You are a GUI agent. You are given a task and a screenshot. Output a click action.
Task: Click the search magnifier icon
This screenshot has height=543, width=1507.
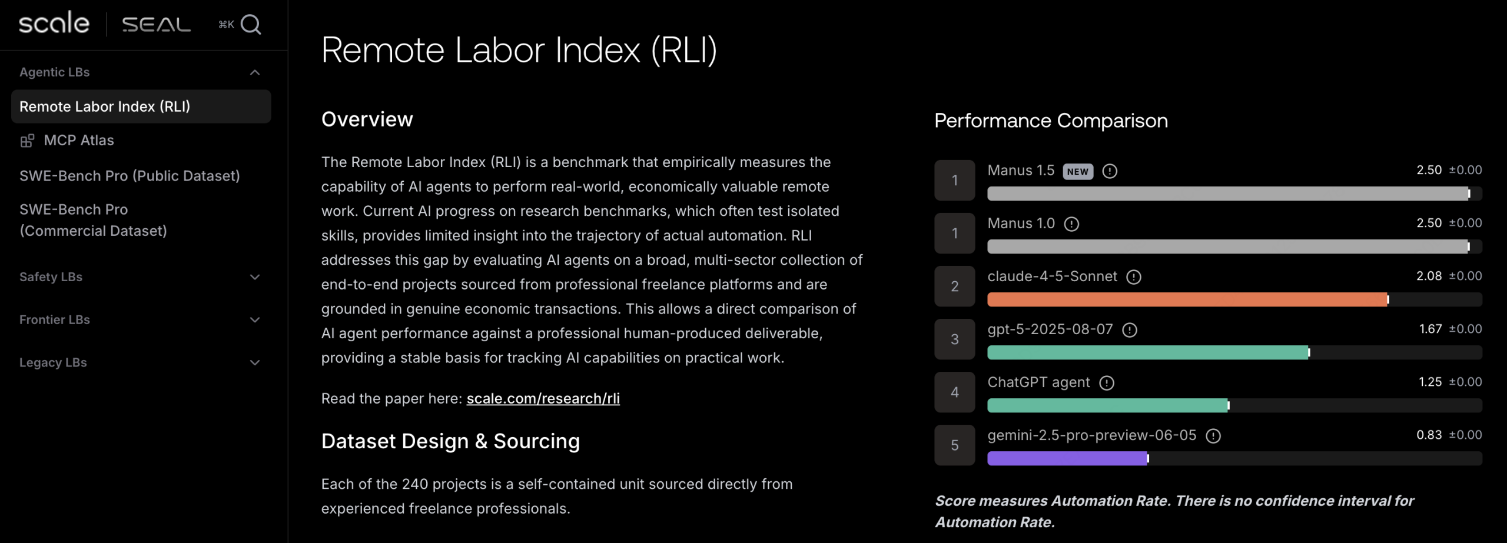pos(251,24)
